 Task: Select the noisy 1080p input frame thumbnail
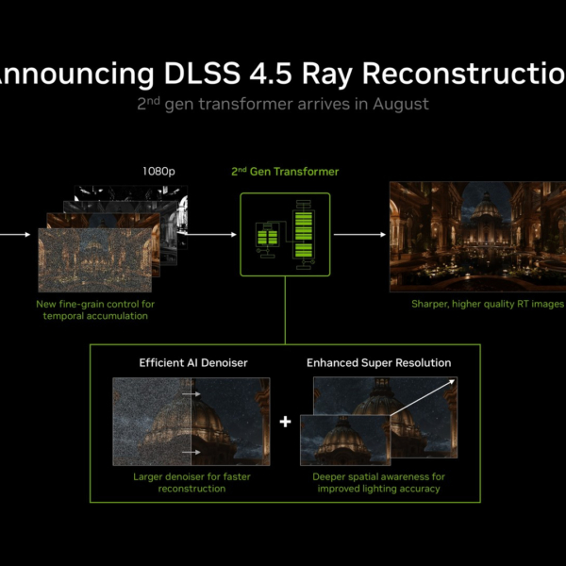[95, 260]
